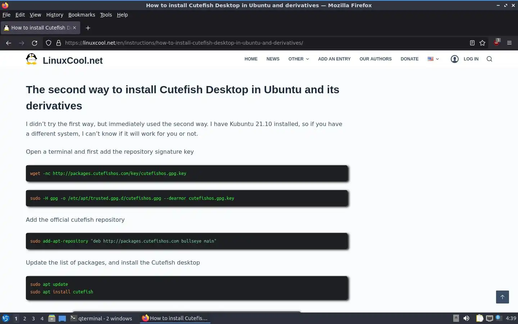Open the network connection tray icon
The width and height of the screenshot is (518, 324).
[489, 318]
